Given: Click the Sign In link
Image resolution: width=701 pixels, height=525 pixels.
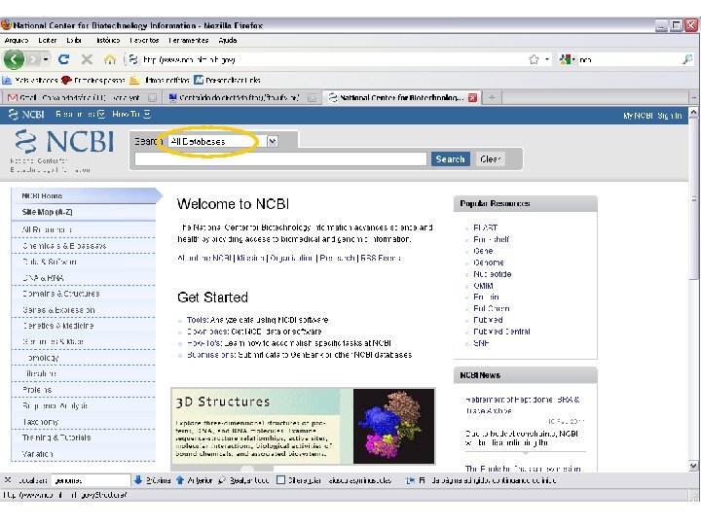Looking at the screenshot, I should [669, 116].
